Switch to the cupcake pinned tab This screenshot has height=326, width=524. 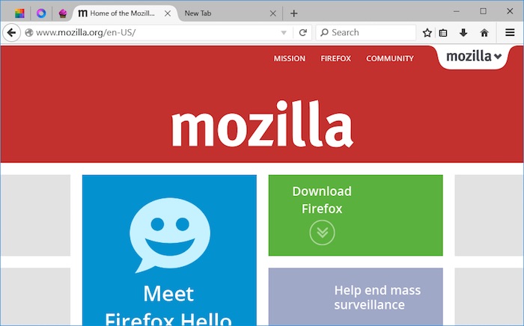coord(62,13)
